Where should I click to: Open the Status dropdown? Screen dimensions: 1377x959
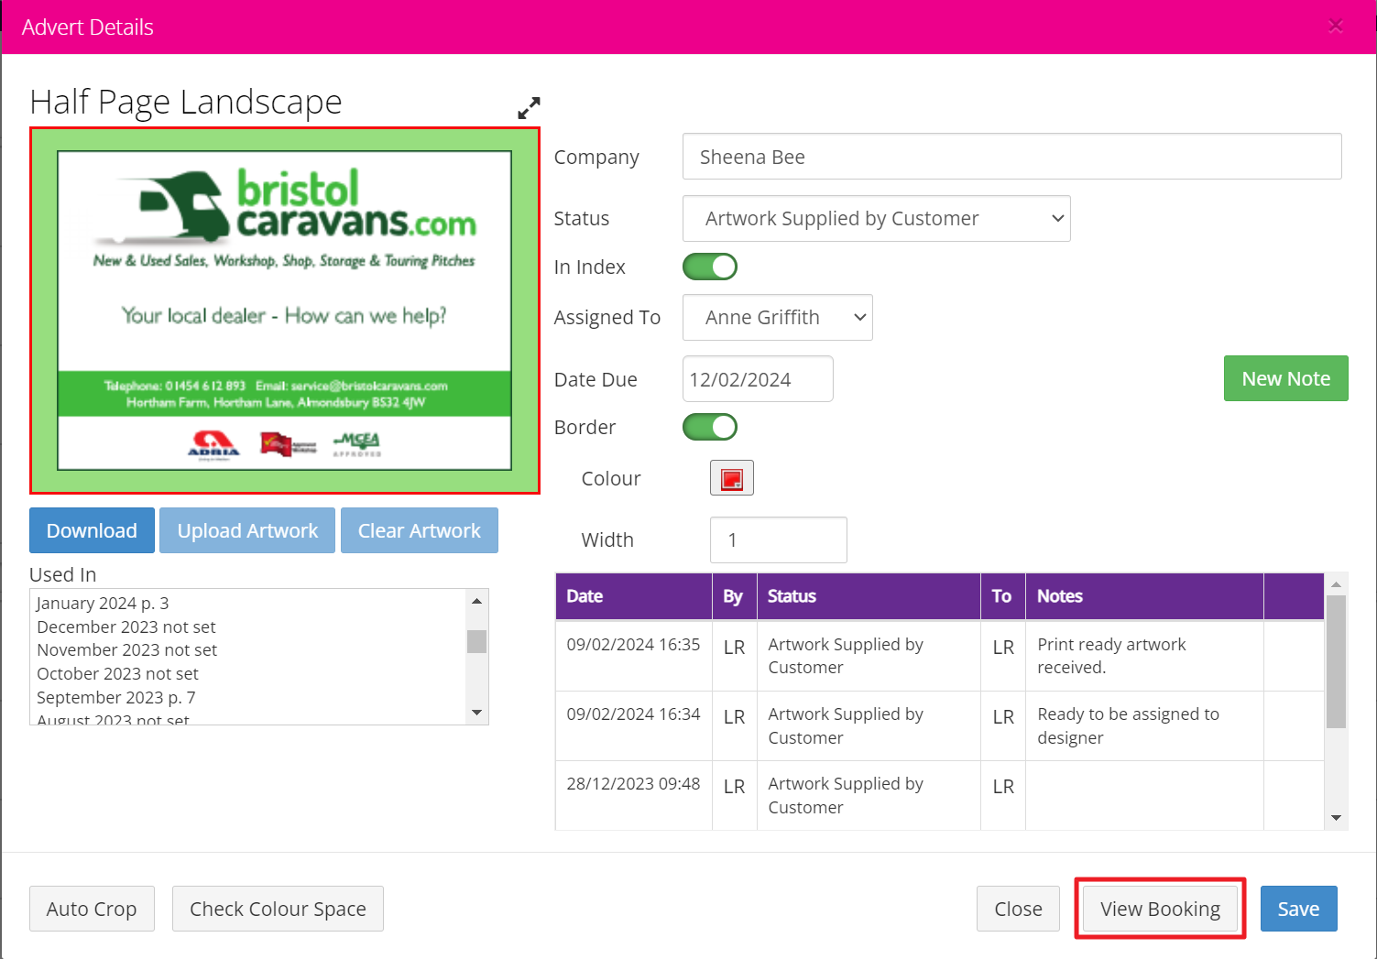[x=876, y=219]
